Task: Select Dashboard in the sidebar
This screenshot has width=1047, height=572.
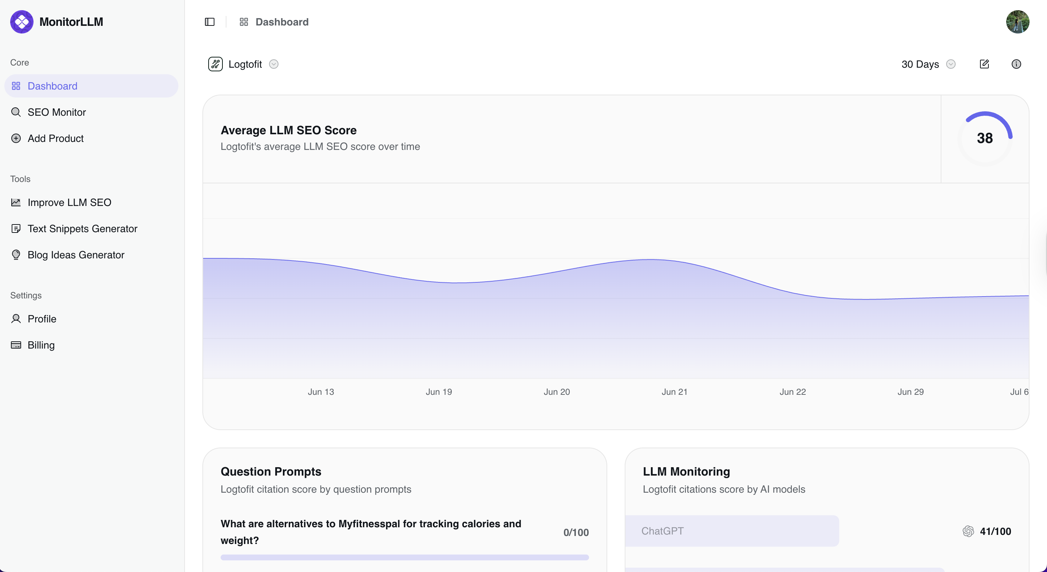Action: pyautogui.click(x=91, y=86)
